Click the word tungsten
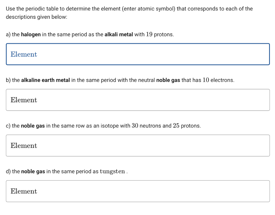Viewport: 275px width, 215px height. [x=112, y=172]
